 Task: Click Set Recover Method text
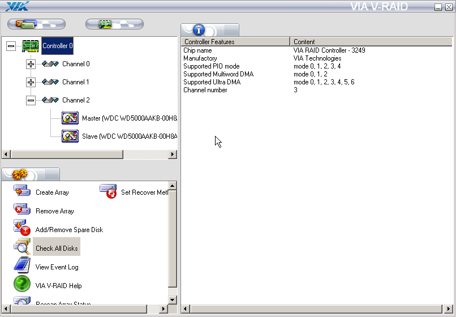pyautogui.click(x=144, y=192)
